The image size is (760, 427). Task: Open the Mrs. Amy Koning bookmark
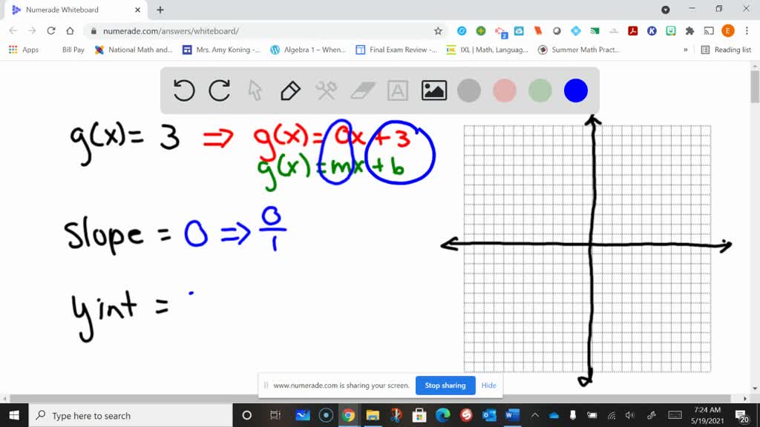pyautogui.click(x=221, y=50)
